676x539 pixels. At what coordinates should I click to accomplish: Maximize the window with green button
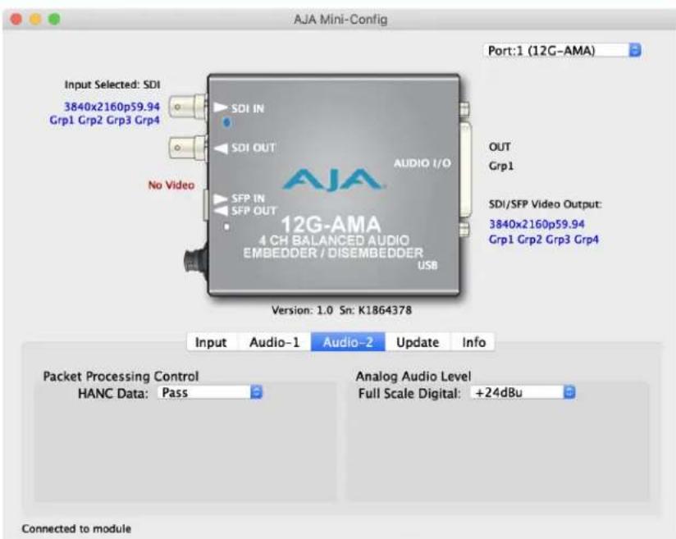coord(54,19)
